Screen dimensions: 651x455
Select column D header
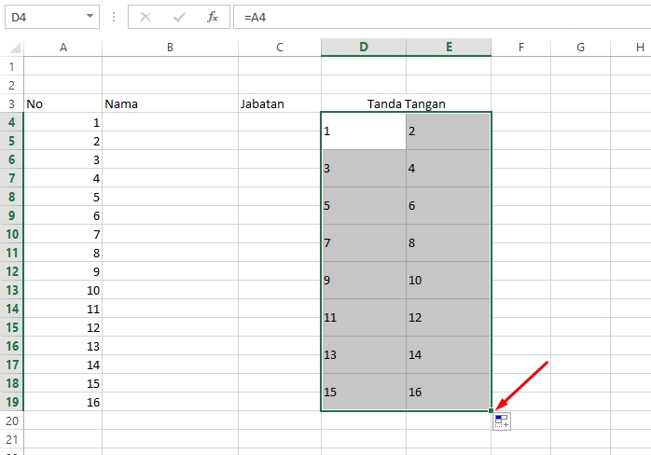[364, 48]
